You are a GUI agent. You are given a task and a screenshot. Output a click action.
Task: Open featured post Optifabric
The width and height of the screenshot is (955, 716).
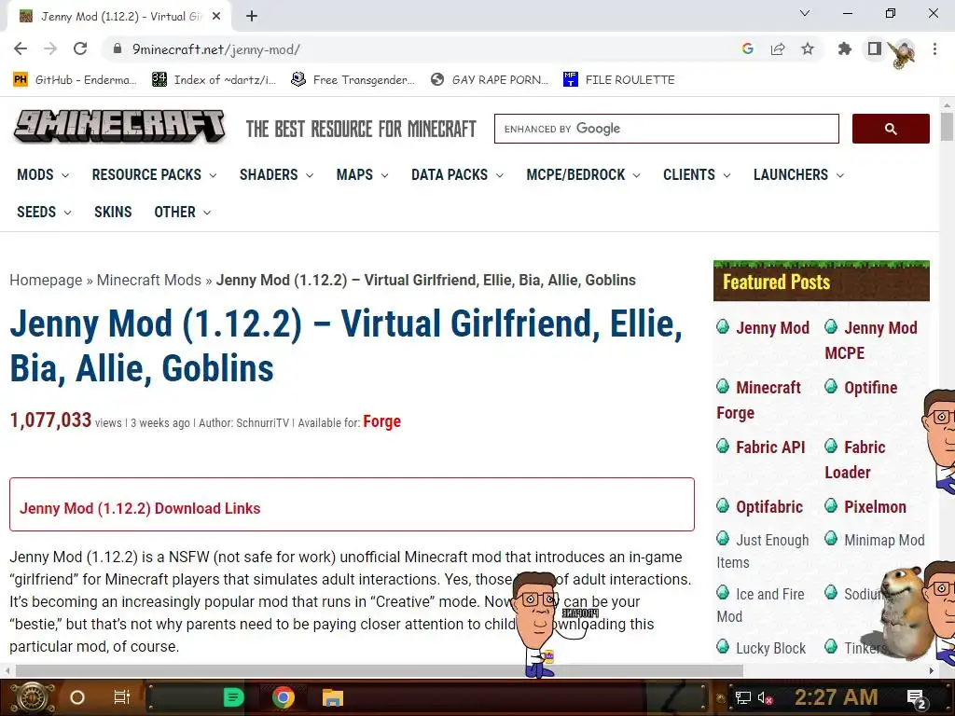(x=768, y=506)
